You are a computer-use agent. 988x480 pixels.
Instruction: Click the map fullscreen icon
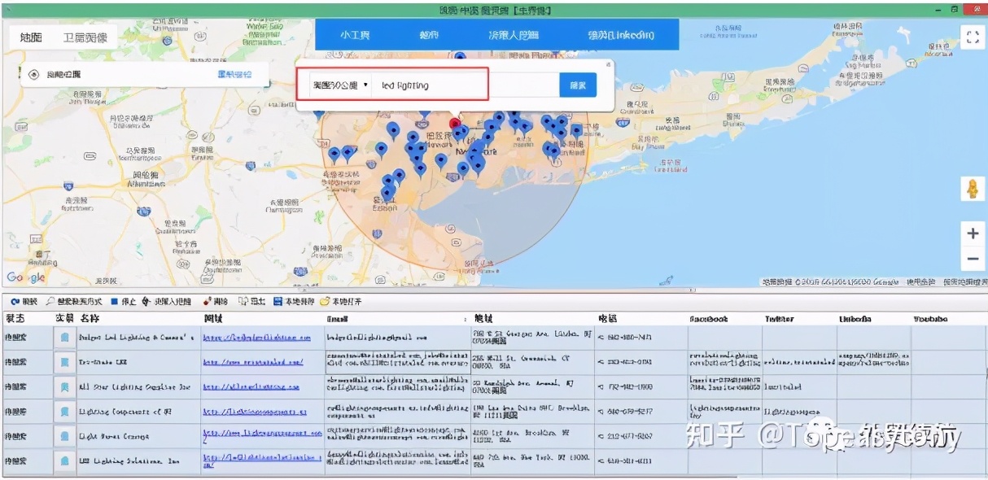[973, 36]
